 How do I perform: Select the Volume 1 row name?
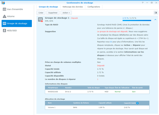click(52, 107)
